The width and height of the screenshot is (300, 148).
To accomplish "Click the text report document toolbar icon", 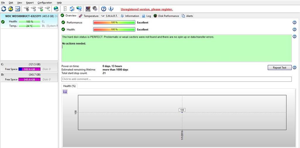I will (x=65, y=8).
